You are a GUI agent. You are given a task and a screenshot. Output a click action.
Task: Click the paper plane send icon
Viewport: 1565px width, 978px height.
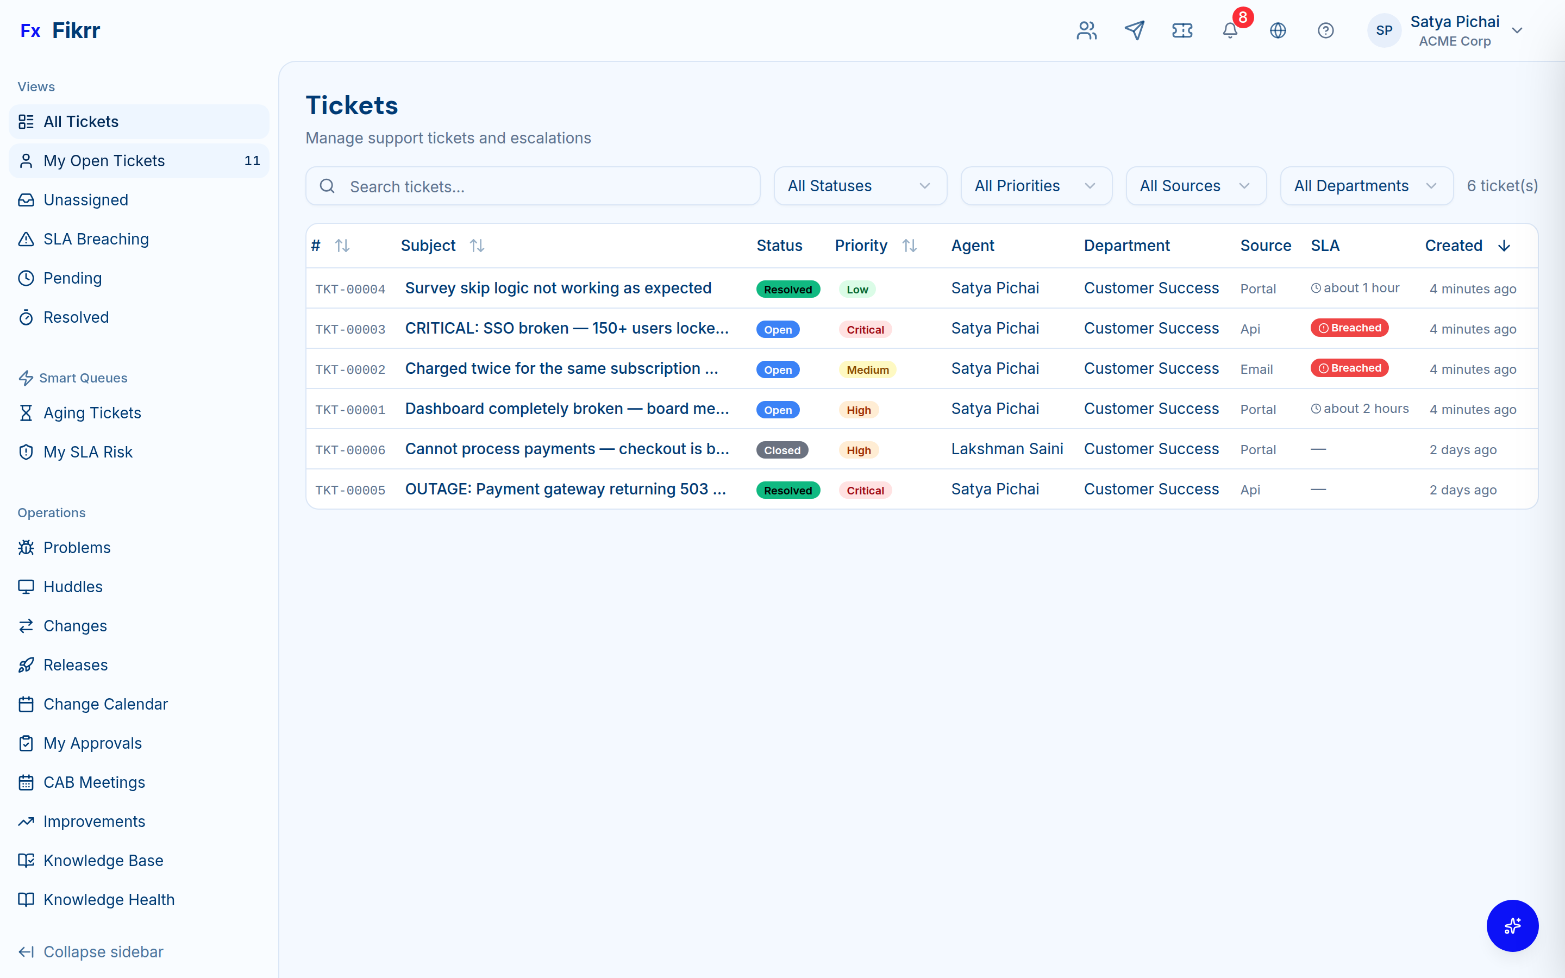(x=1135, y=30)
